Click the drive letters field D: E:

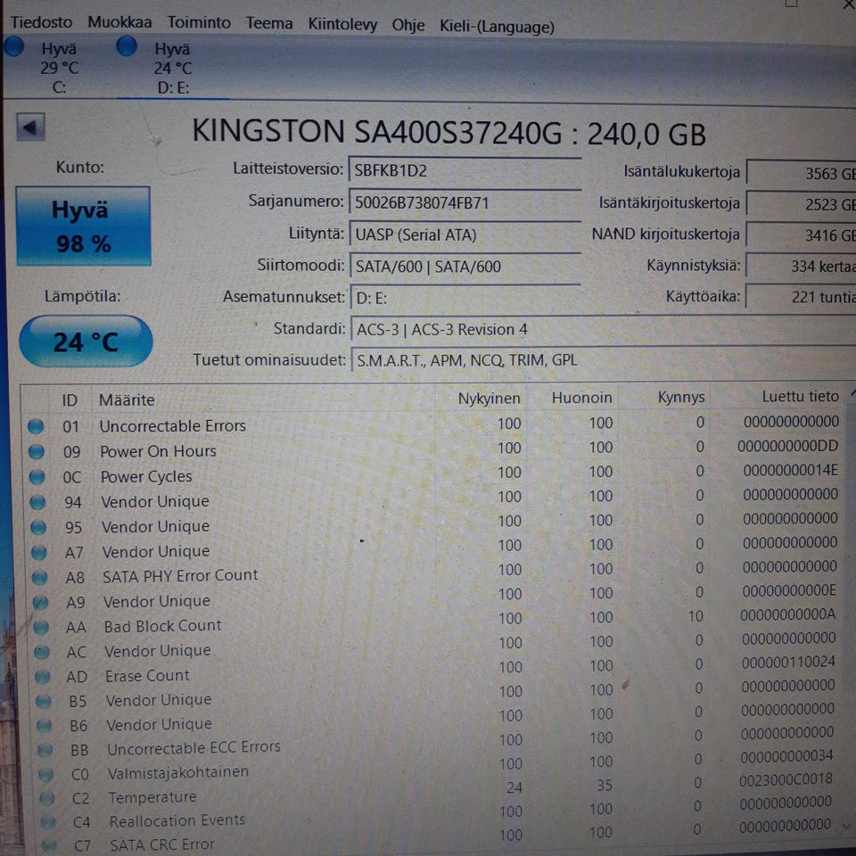click(465, 298)
